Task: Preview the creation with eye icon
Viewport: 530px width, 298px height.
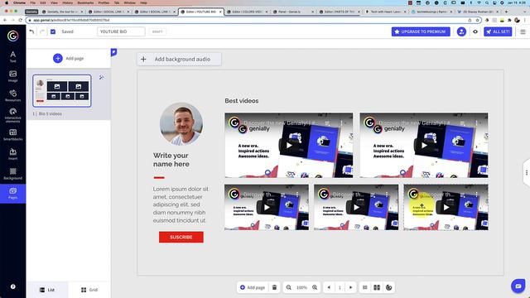Action: 475,31
